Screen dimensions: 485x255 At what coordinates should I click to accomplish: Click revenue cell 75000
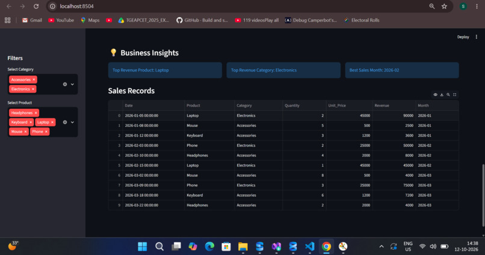point(394,185)
